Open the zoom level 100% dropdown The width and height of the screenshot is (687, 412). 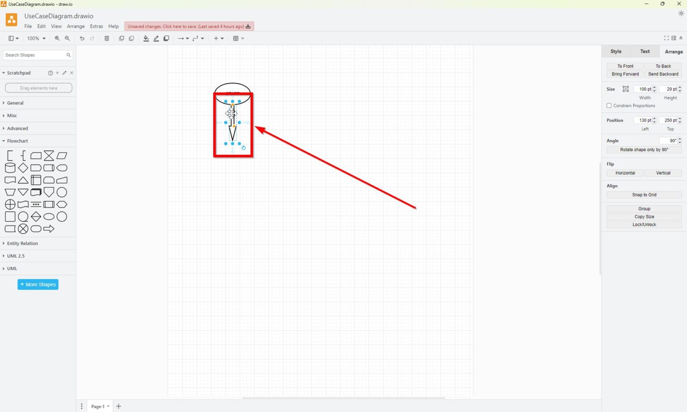(x=35, y=38)
